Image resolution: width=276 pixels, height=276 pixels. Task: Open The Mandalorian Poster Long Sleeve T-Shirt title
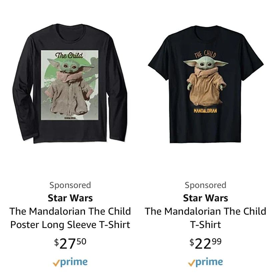[x=70, y=218]
